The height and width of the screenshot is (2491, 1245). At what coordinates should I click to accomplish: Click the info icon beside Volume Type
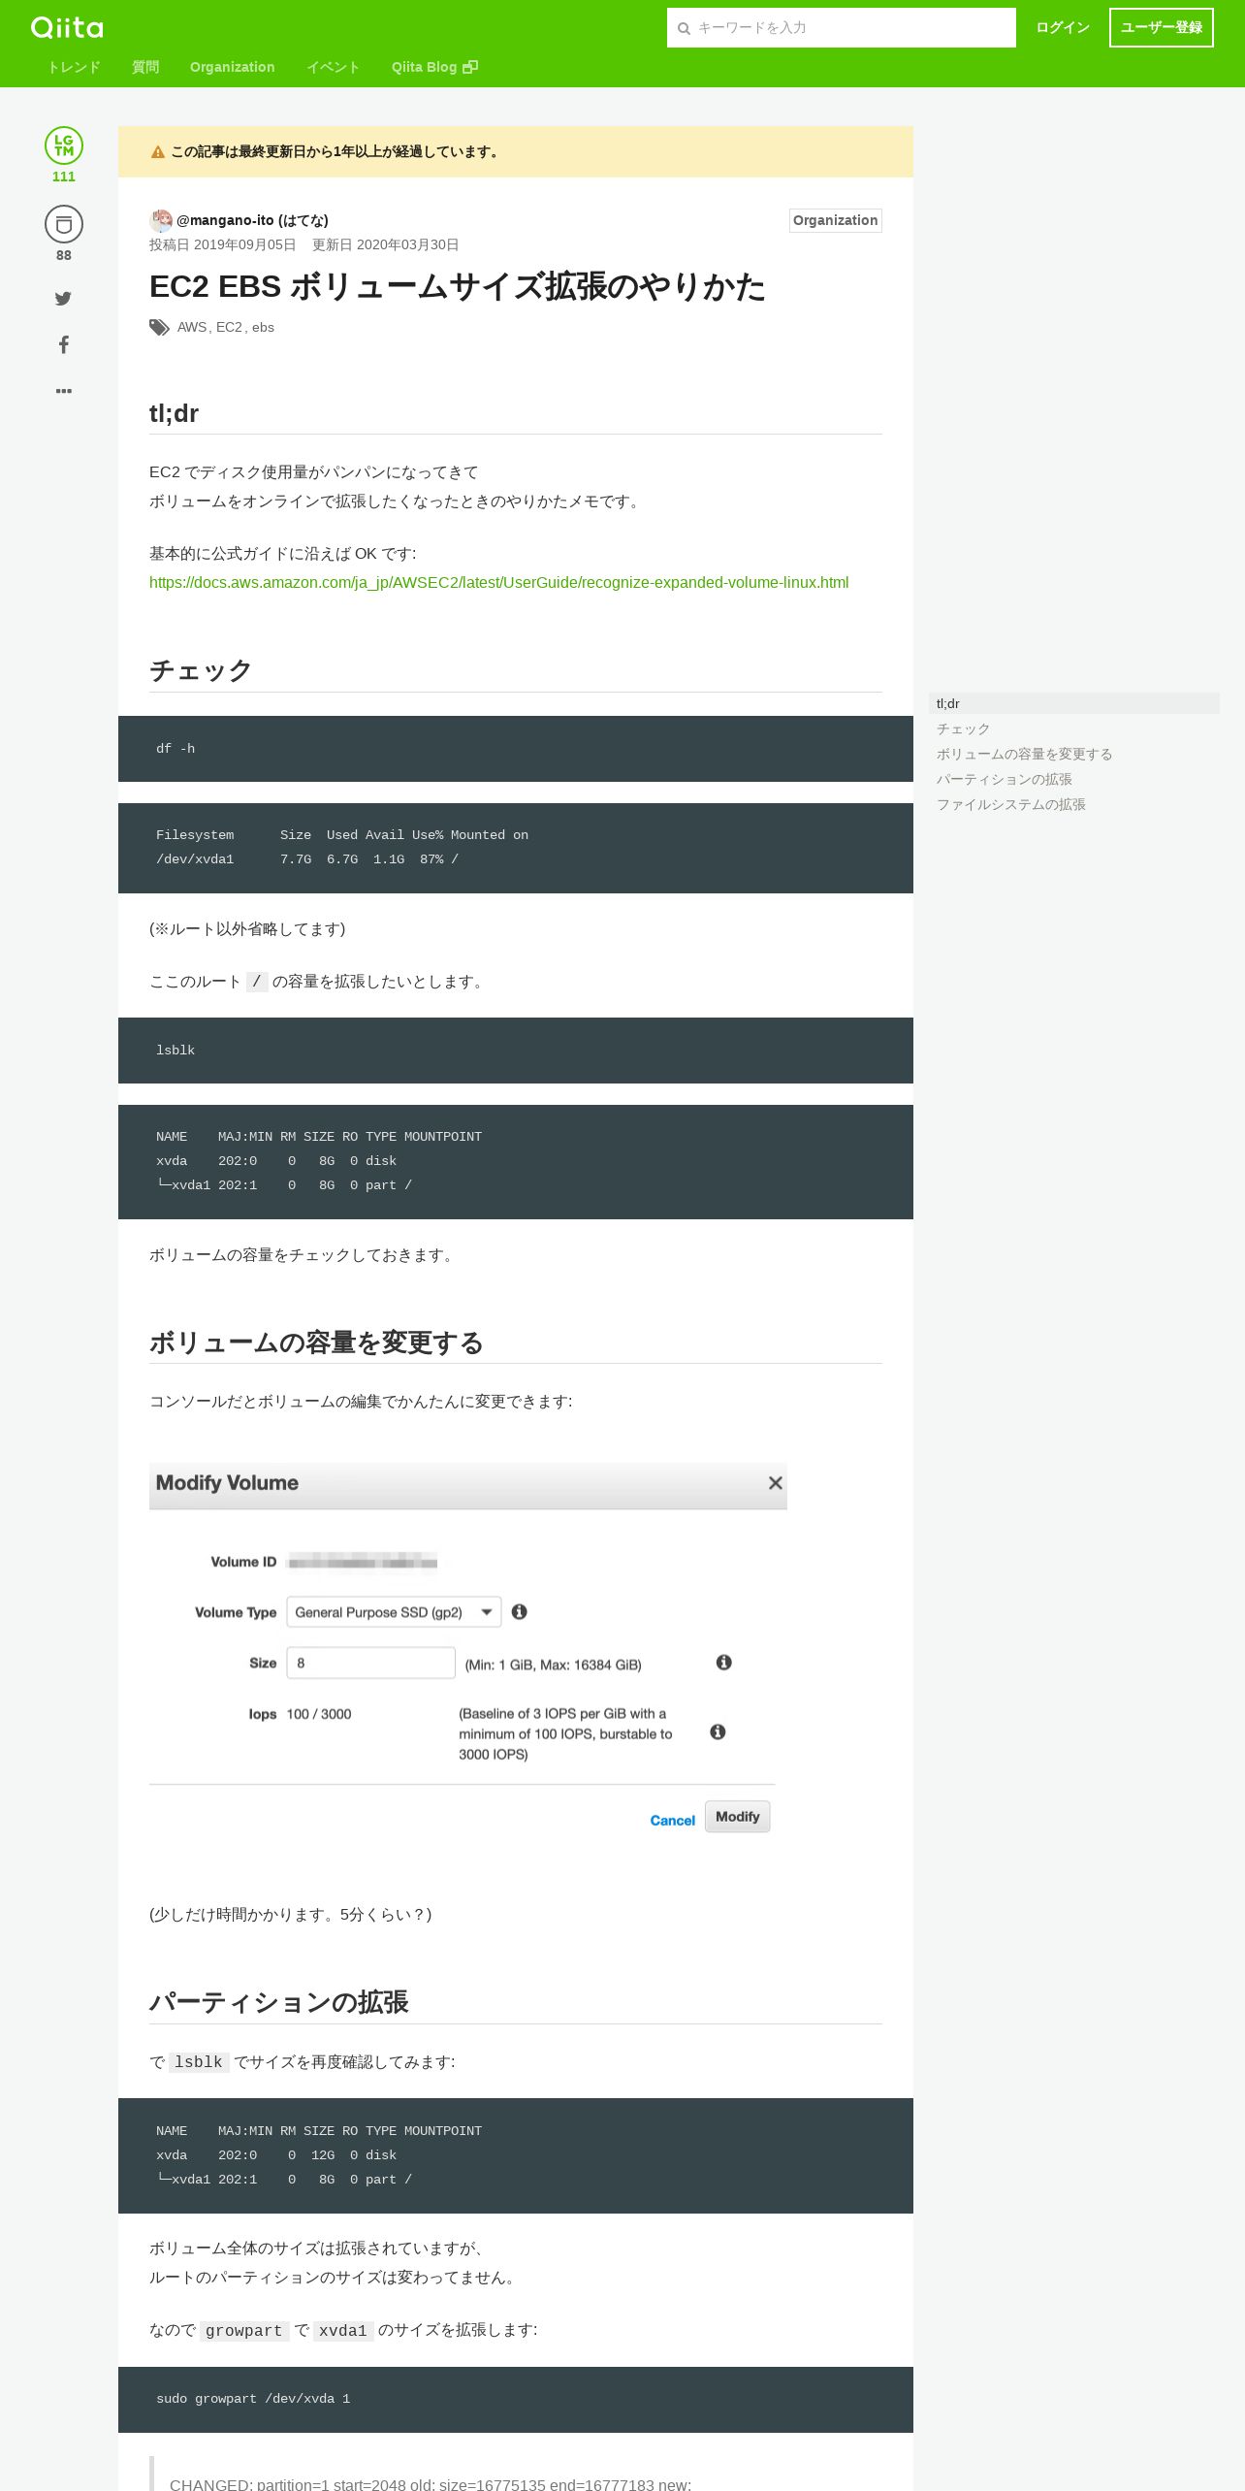[x=520, y=1611]
